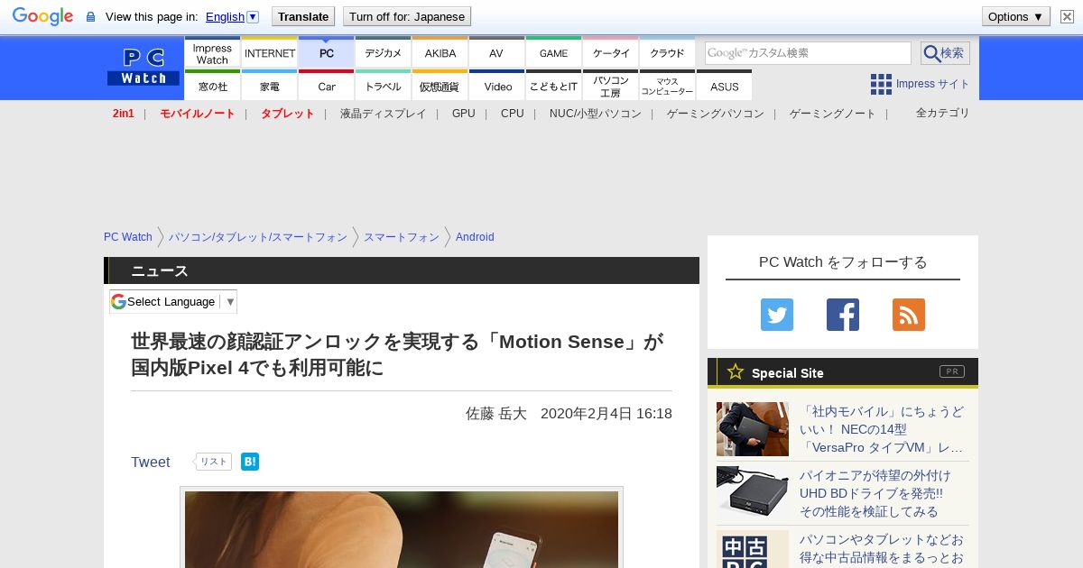
Task: Open the Impress sites grid icon
Action: pos(881,84)
